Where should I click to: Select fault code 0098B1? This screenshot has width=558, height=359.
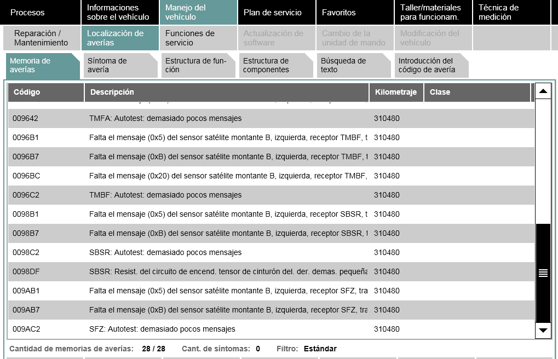pyautogui.click(x=271, y=214)
